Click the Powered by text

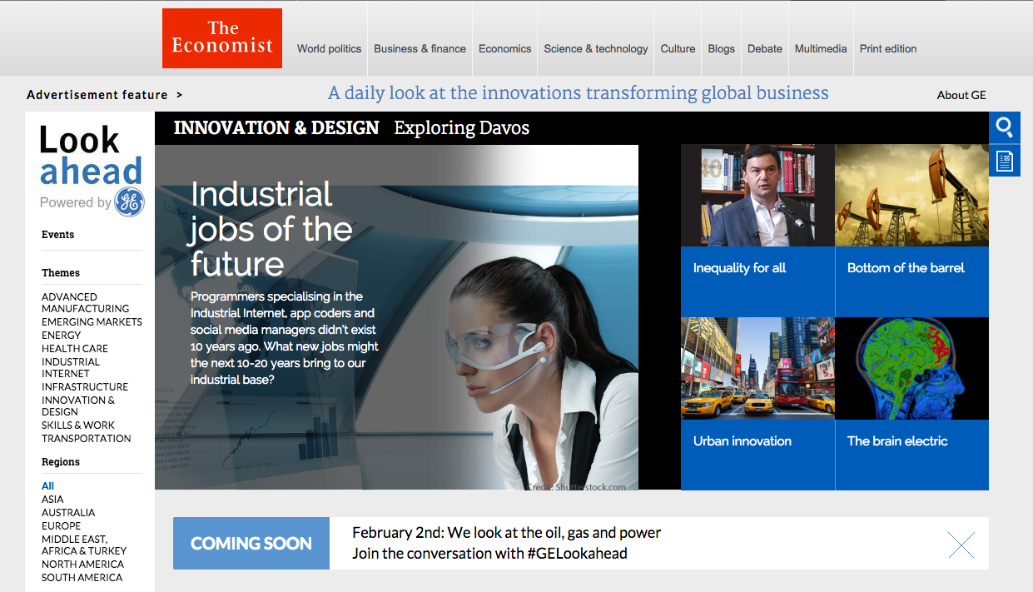(76, 202)
